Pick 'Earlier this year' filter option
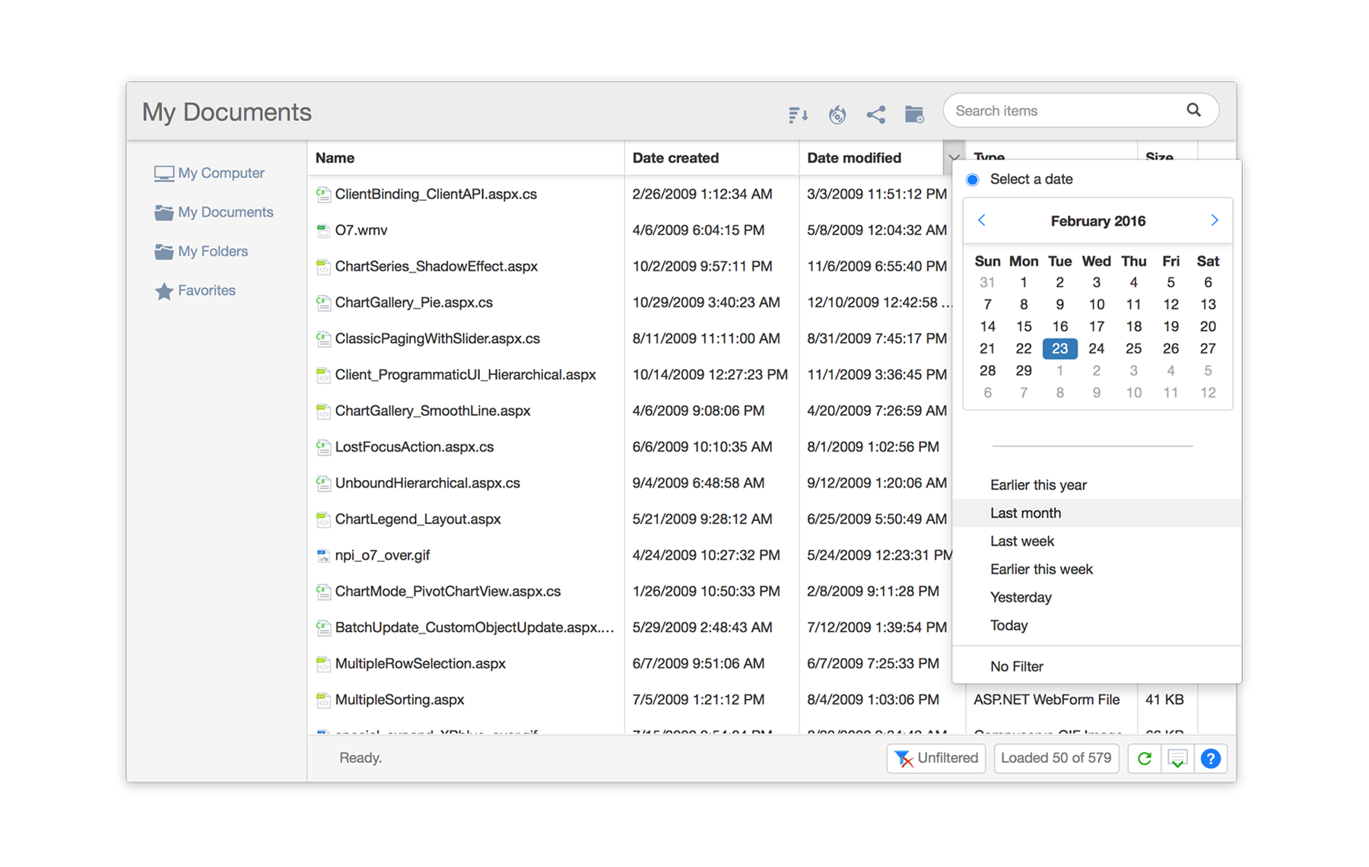 (1038, 485)
